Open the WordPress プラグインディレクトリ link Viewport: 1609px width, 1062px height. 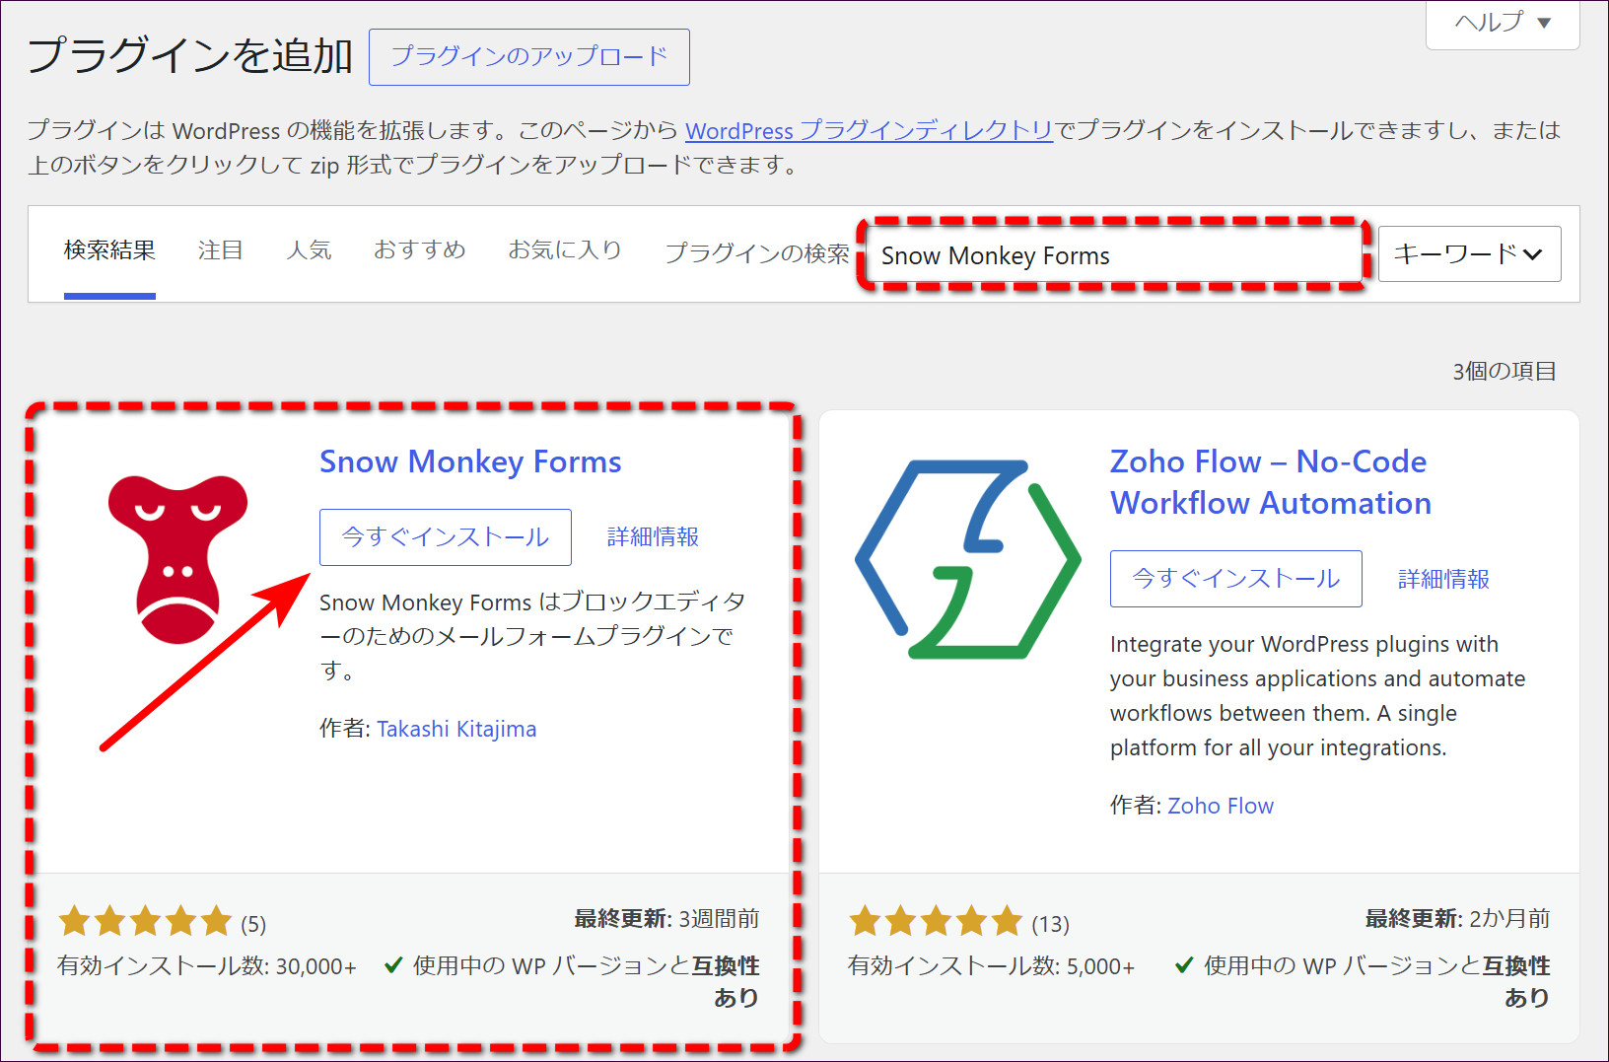point(869,130)
